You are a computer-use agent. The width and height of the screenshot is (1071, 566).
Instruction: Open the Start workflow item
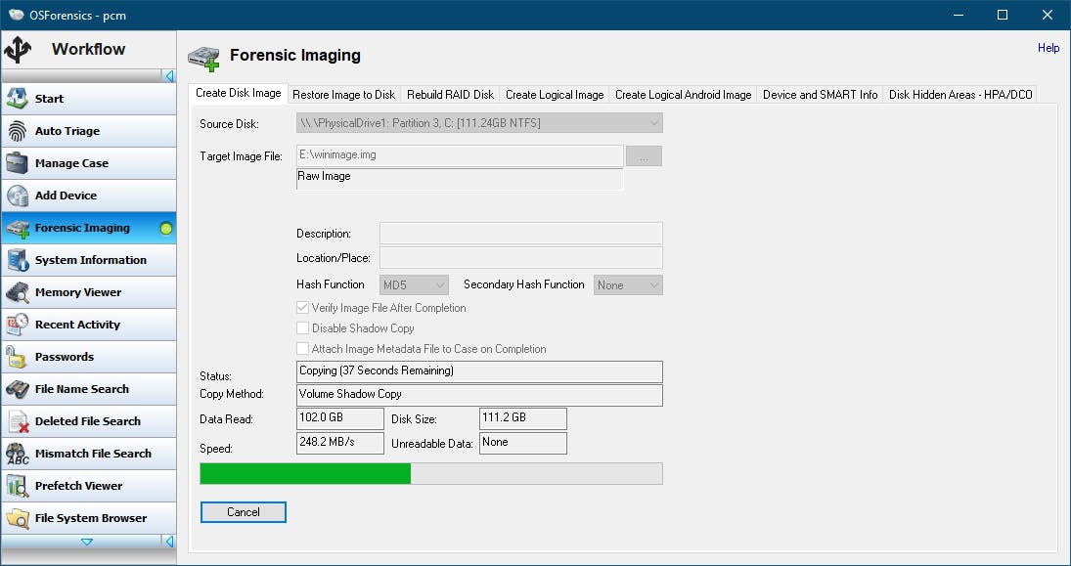tap(89, 99)
